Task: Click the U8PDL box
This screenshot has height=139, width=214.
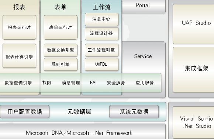Action: coord(102,65)
